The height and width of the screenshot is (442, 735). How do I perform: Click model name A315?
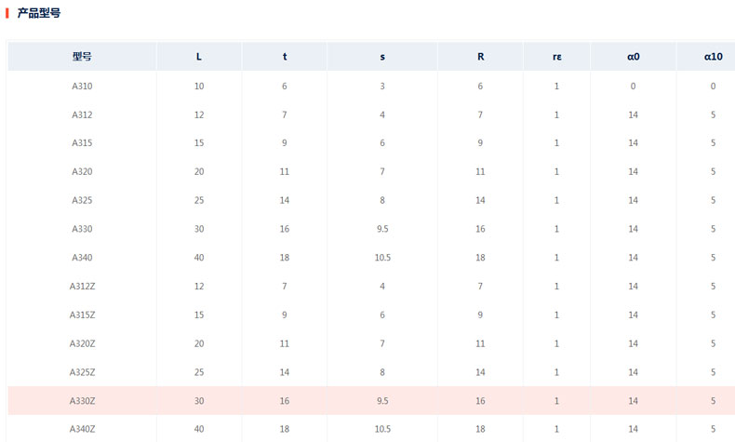coord(82,143)
